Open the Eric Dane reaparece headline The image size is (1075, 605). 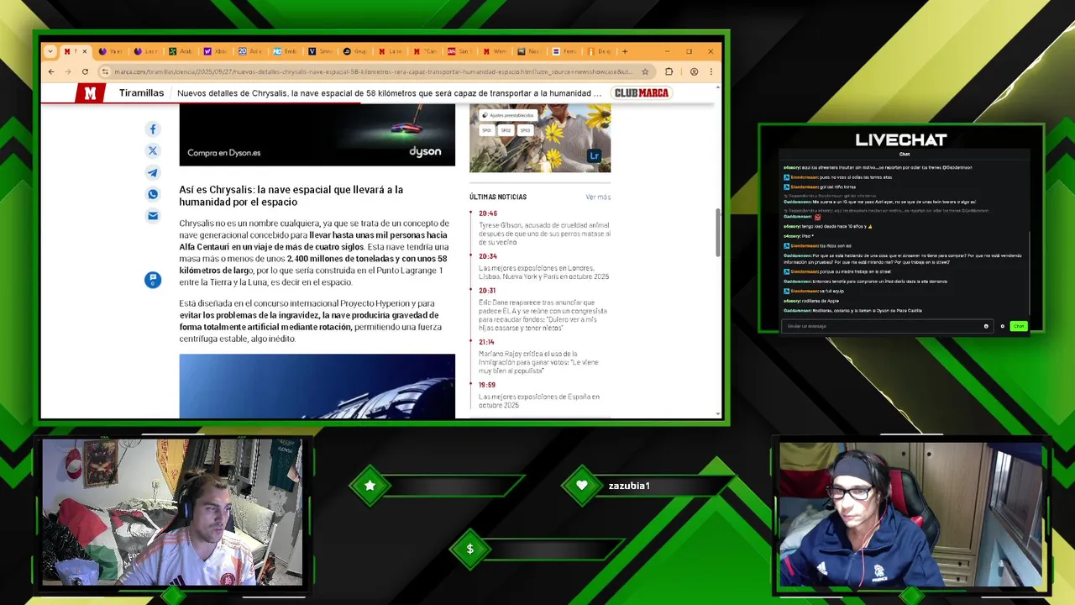click(543, 315)
